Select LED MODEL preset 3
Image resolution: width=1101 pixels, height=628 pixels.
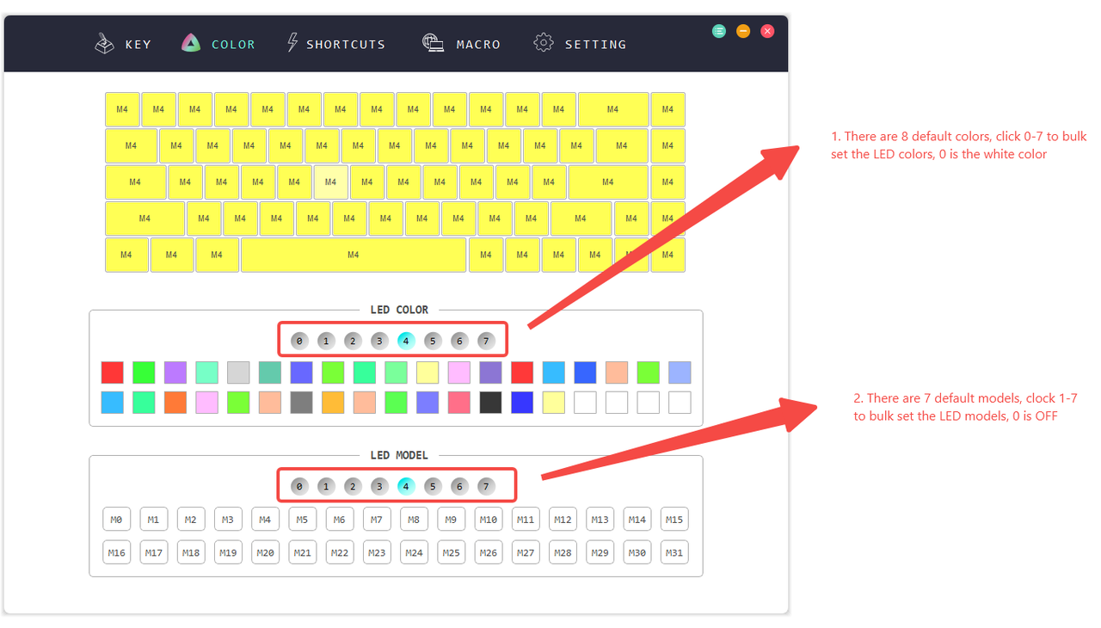coord(379,486)
